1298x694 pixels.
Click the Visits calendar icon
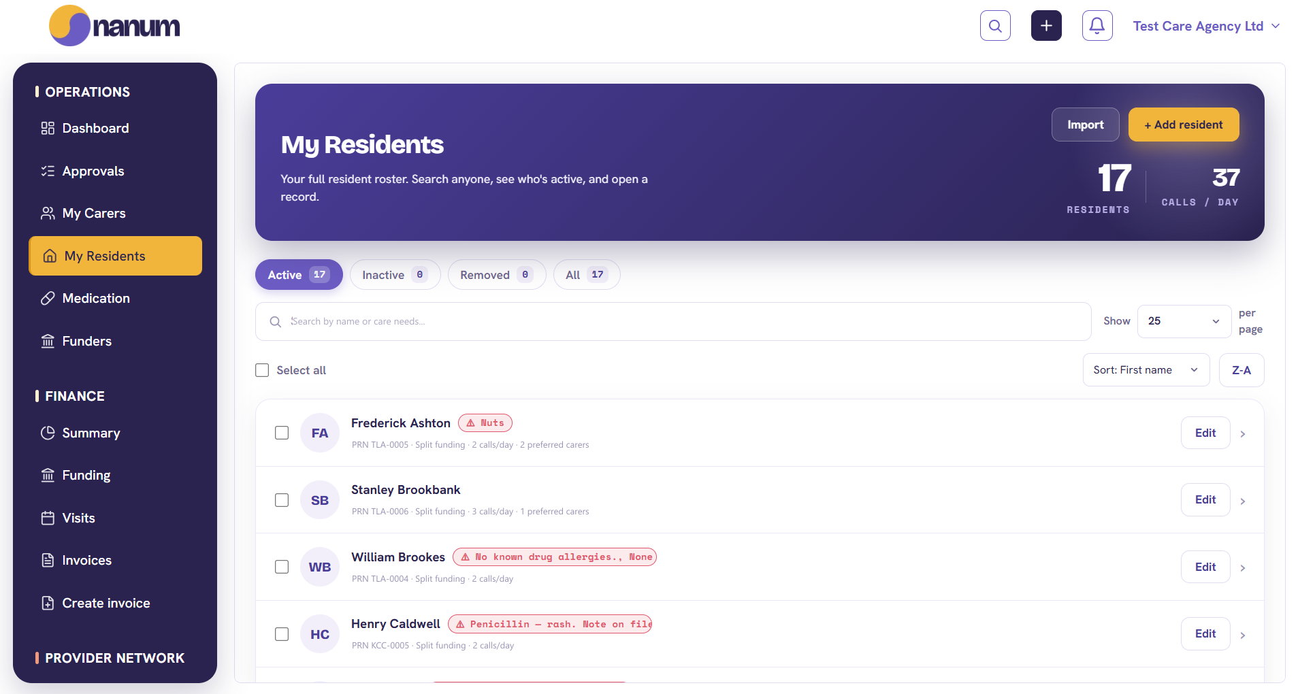[x=48, y=518]
